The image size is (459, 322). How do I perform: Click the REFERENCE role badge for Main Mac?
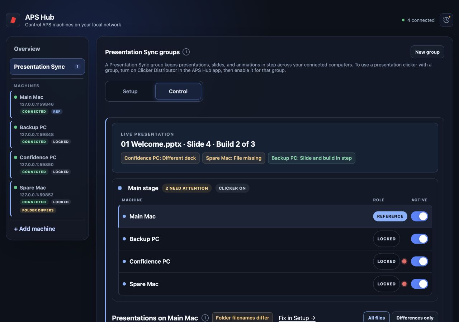(390, 216)
